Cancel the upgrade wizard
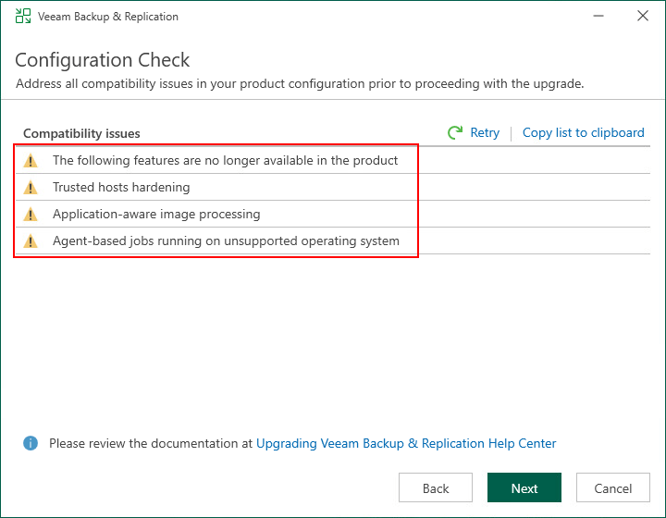 pos(613,488)
